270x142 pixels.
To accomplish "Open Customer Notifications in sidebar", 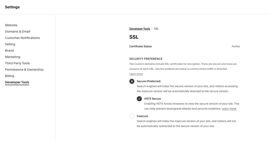I will pyautogui.click(x=22, y=38).
